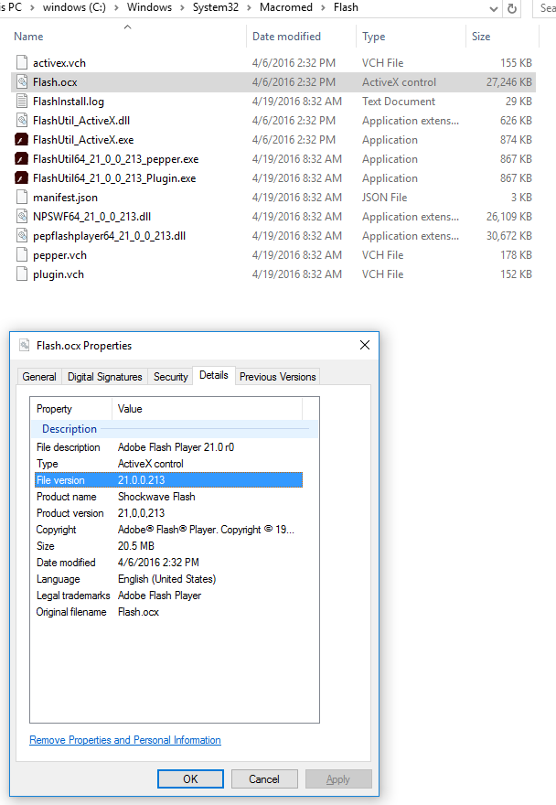Sort by Size column header
The image size is (556, 805).
[481, 37]
